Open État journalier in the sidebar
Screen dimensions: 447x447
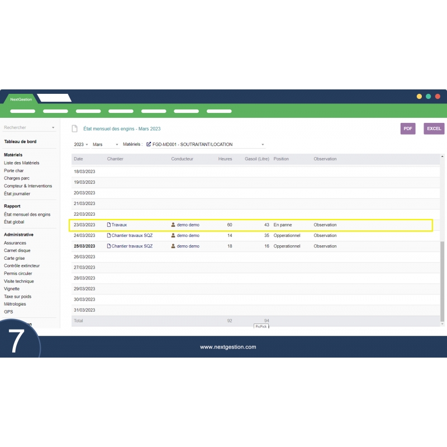pos(17,194)
